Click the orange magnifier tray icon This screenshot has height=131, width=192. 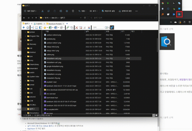(x=163, y=14)
